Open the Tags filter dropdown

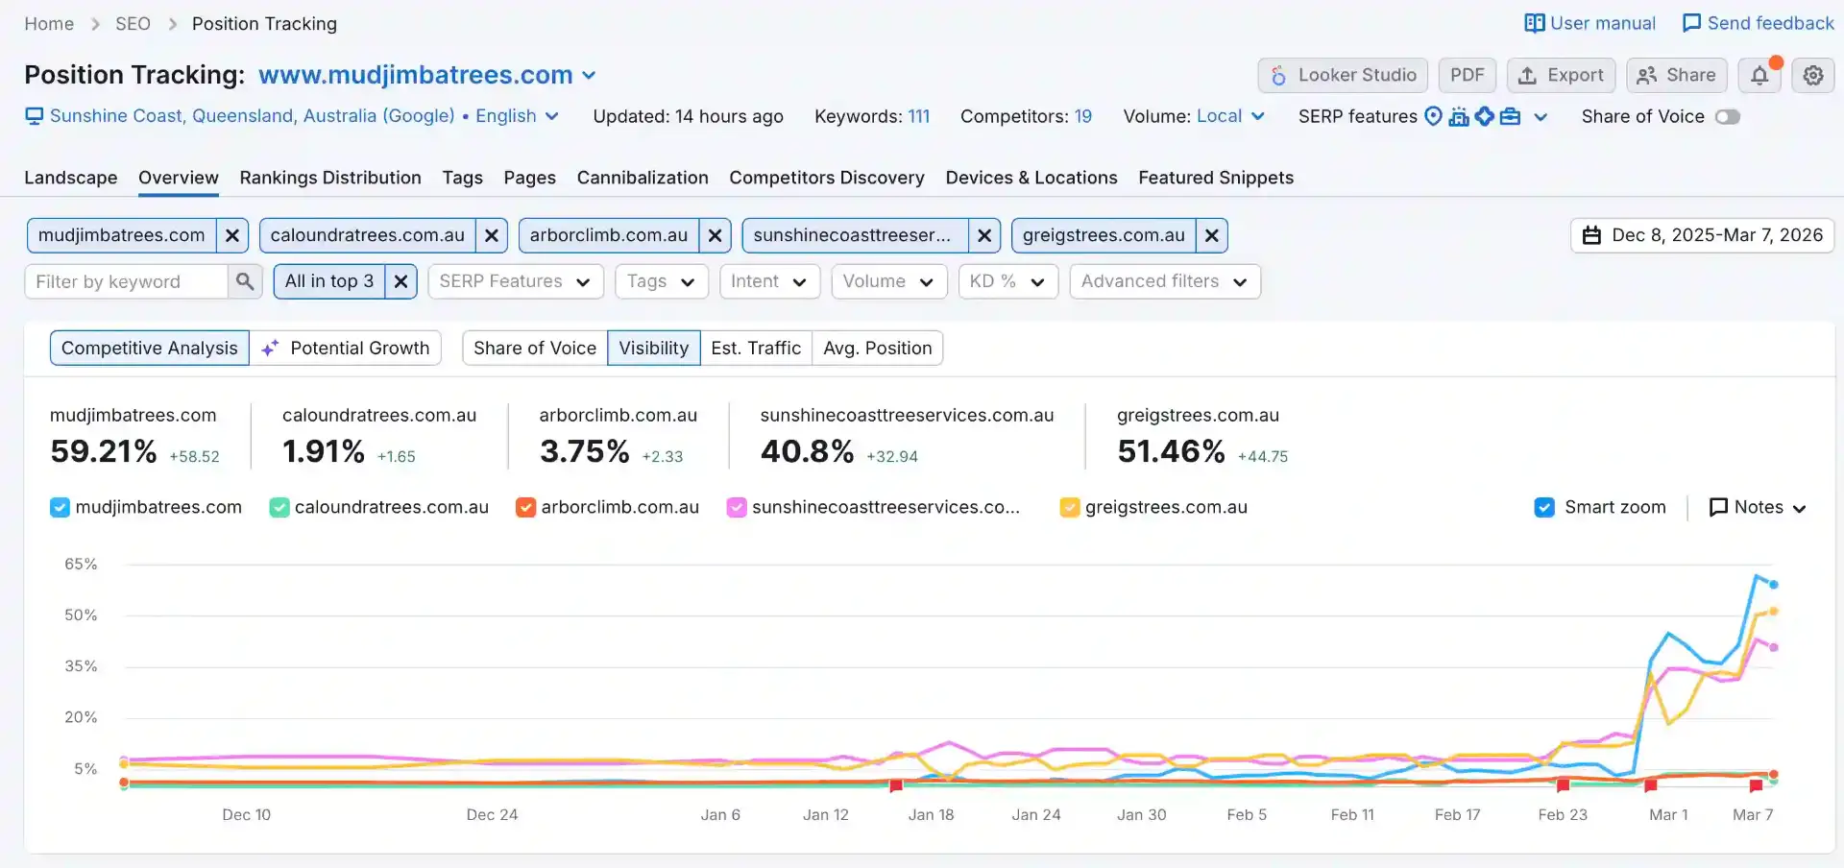click(662, 281)
